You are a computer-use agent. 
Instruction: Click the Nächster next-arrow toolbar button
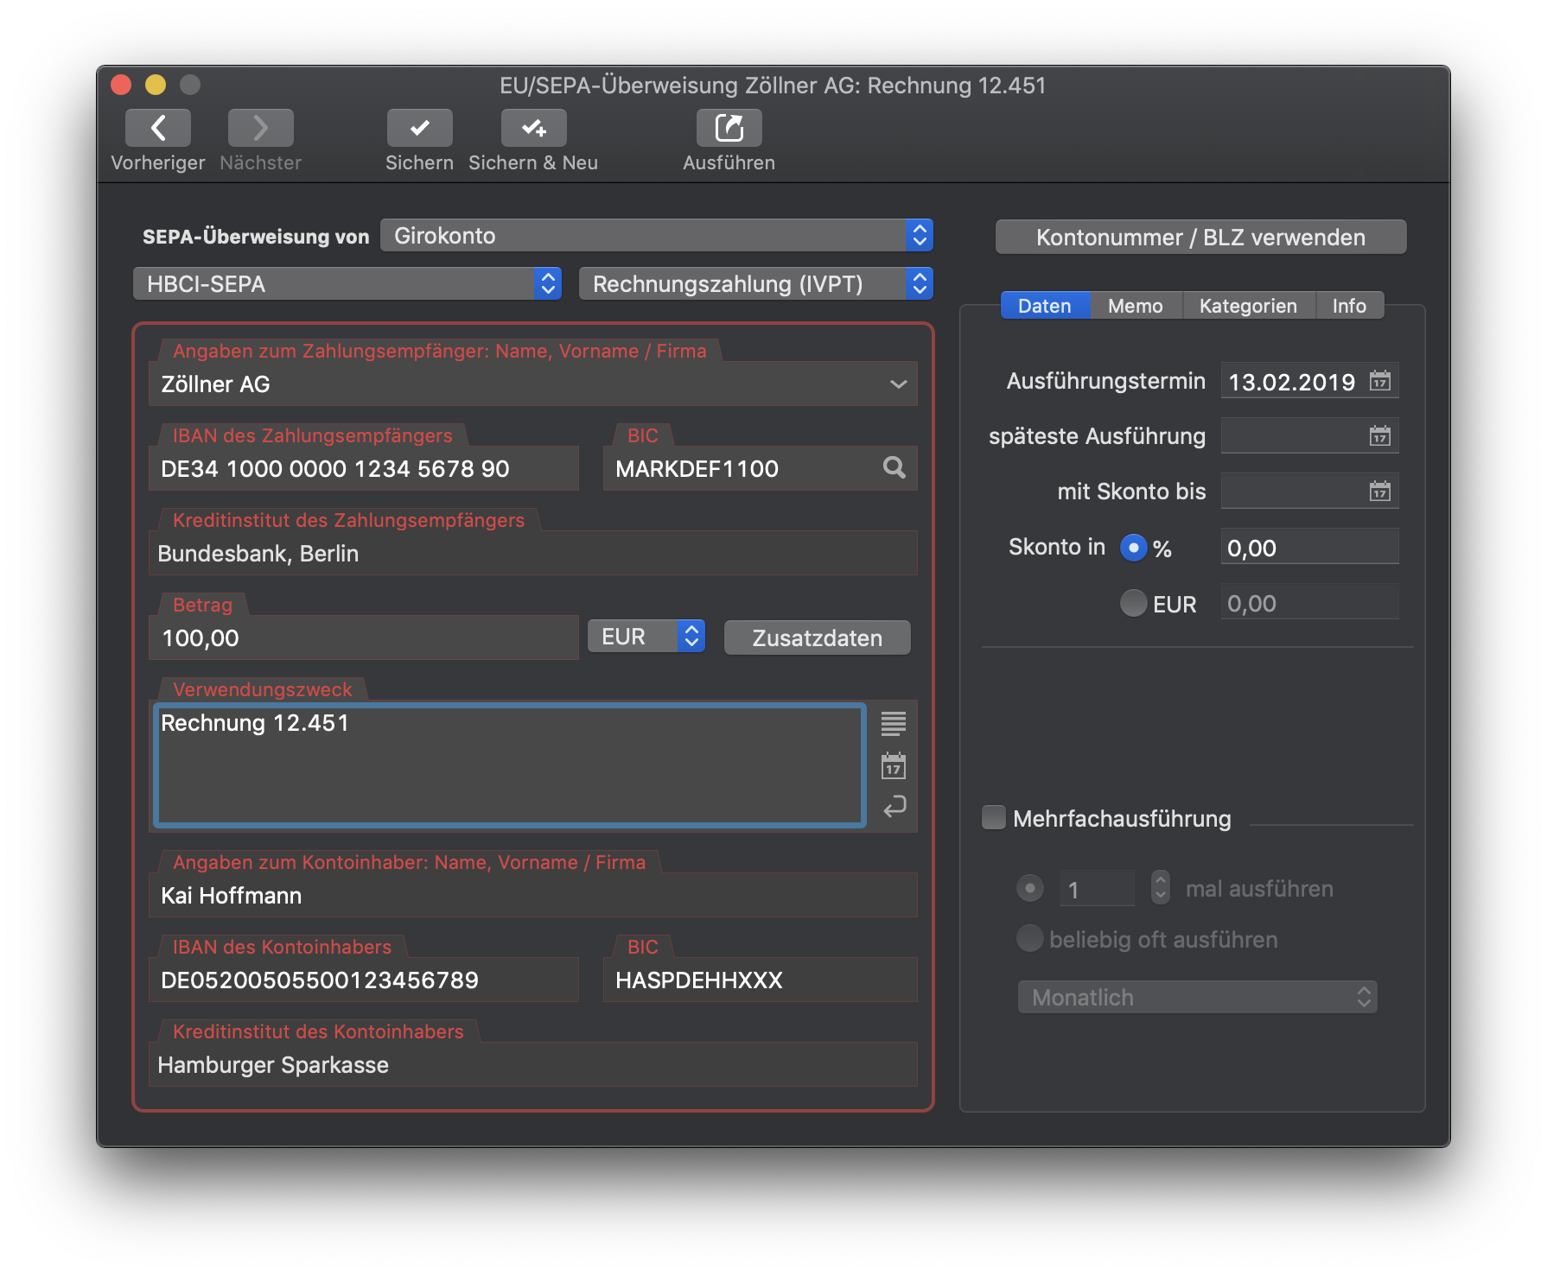(260, 128)
